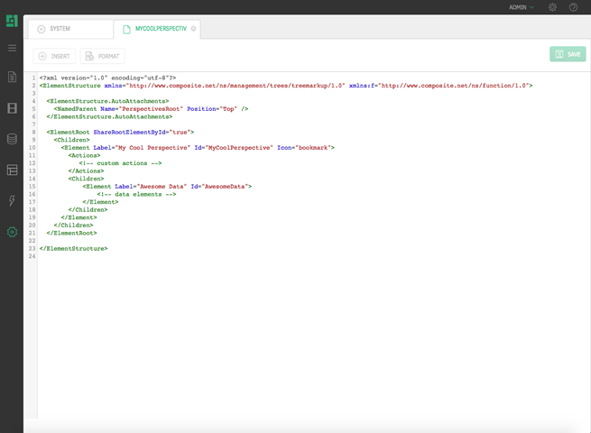Click the treemarkup namespace URL
591x433 pixels.
[x=235, y=86]
